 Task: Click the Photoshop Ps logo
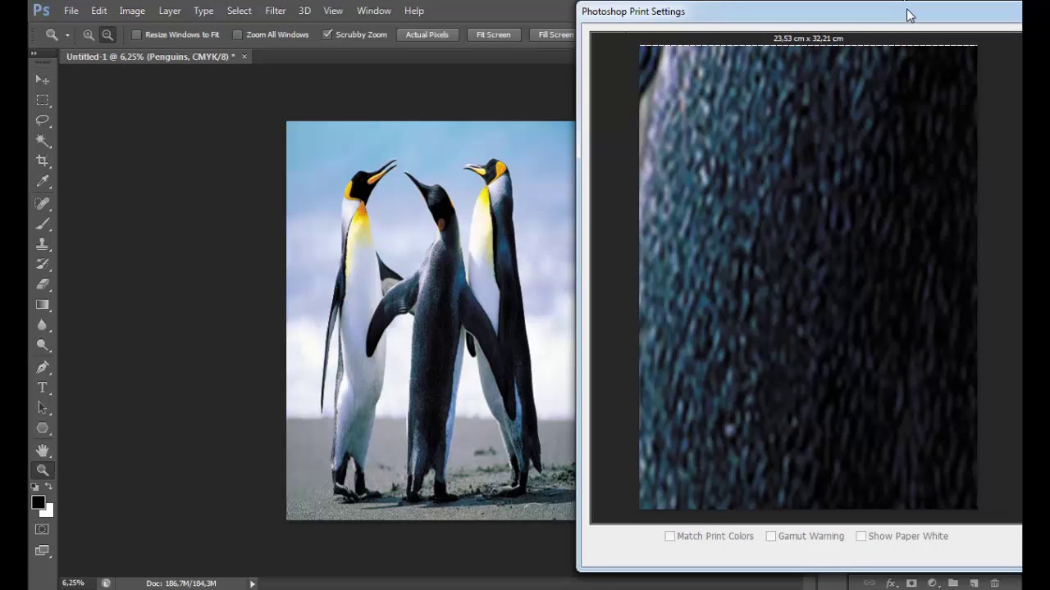click(41, 11)
